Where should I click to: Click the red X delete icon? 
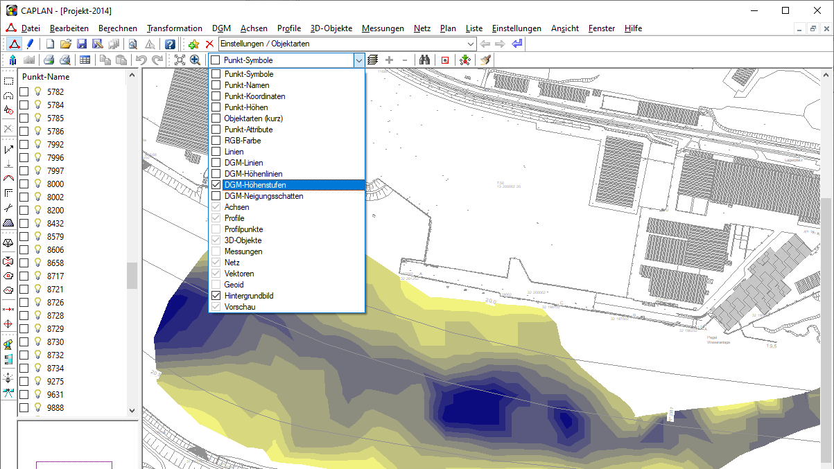[x=209, y=44]
